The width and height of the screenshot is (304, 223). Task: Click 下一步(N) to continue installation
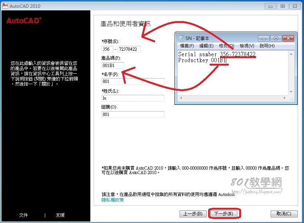coord(224,214)
